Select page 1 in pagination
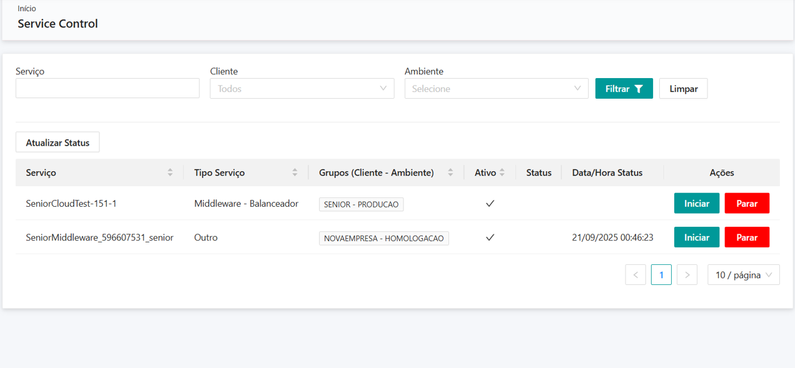The image size is (795, 368). pos(661,275)
